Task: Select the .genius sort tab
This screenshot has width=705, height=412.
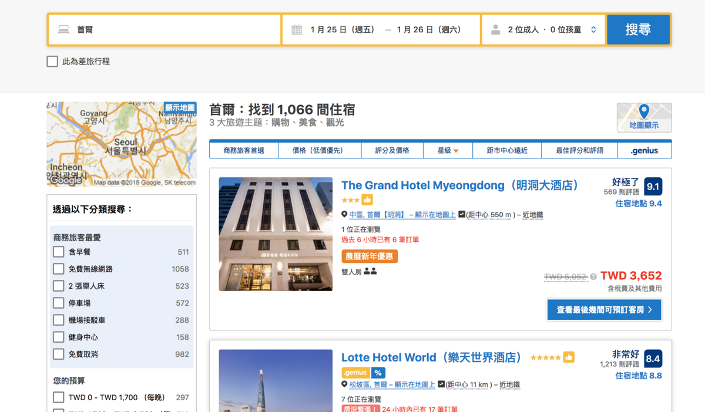Action: pyautogui.click(x=644, y=150)
